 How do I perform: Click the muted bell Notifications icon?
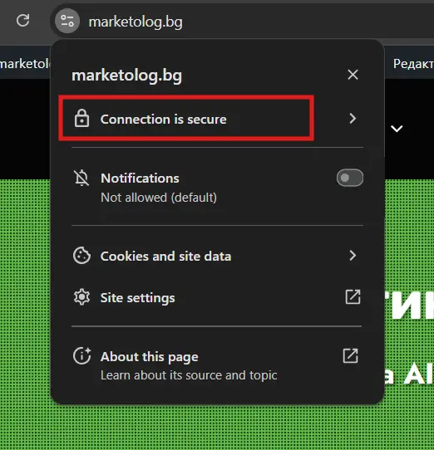coord(81,178)
